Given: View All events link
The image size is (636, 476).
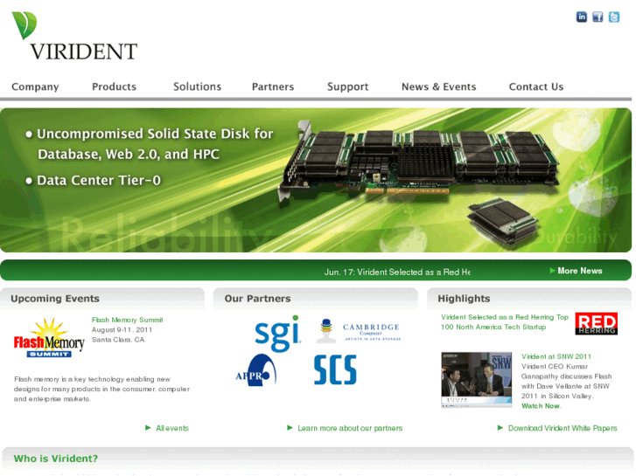Looking at the screenshot, I should click(172, 428).
